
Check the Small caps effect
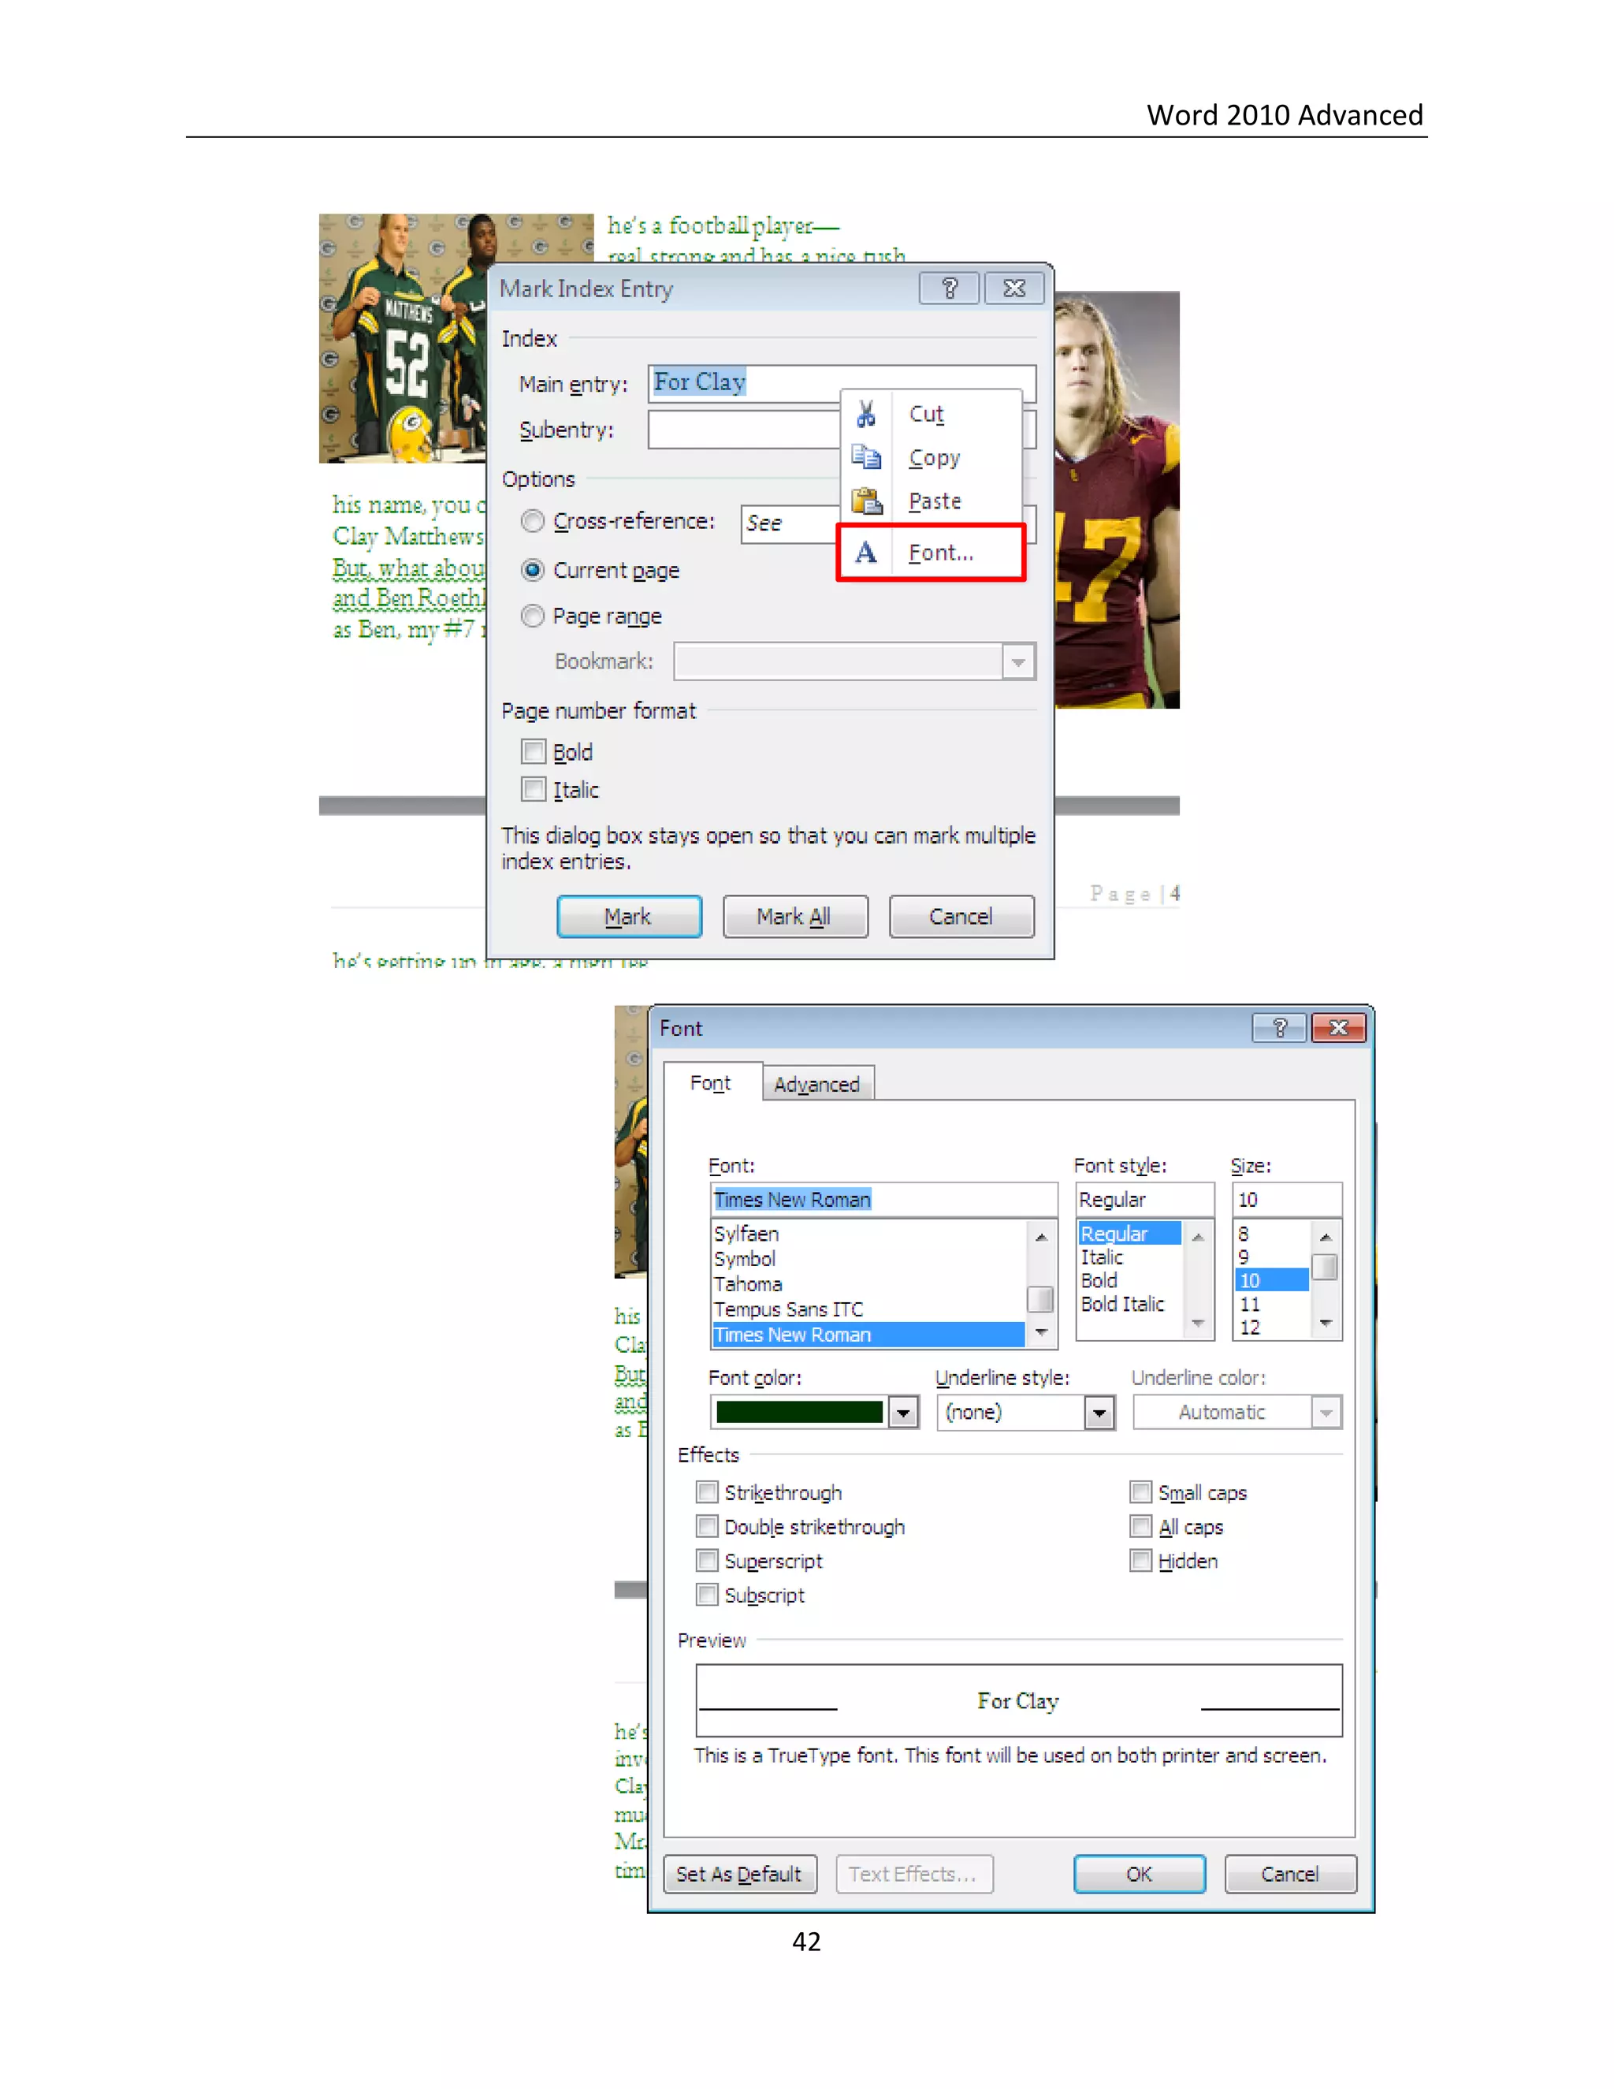[x=1140, y=1492]
